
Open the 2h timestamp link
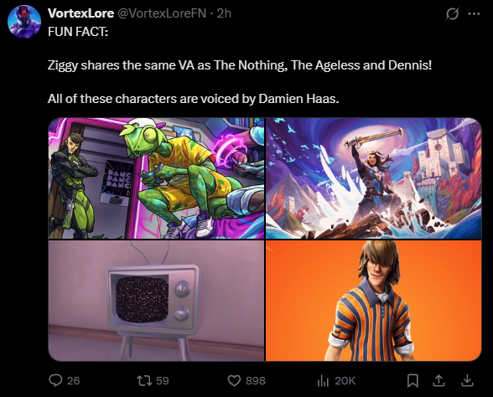[x=224, y=13]
